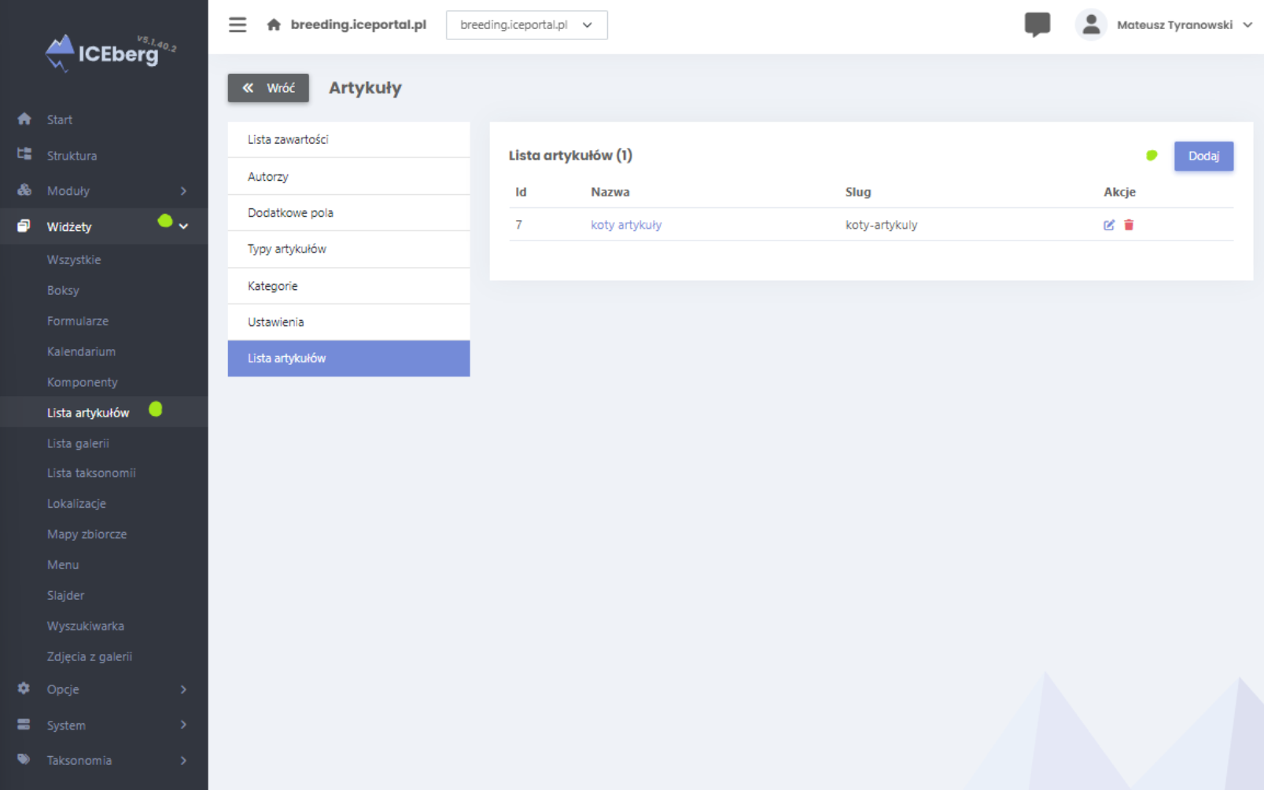Viewport: 1264px width, 790px height.
Task: Go back with the Wróć button
Action: pyautogui.click(x=268, y=88)
